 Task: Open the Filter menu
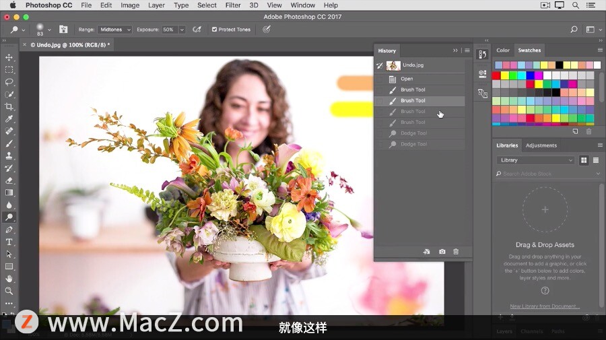233,5
